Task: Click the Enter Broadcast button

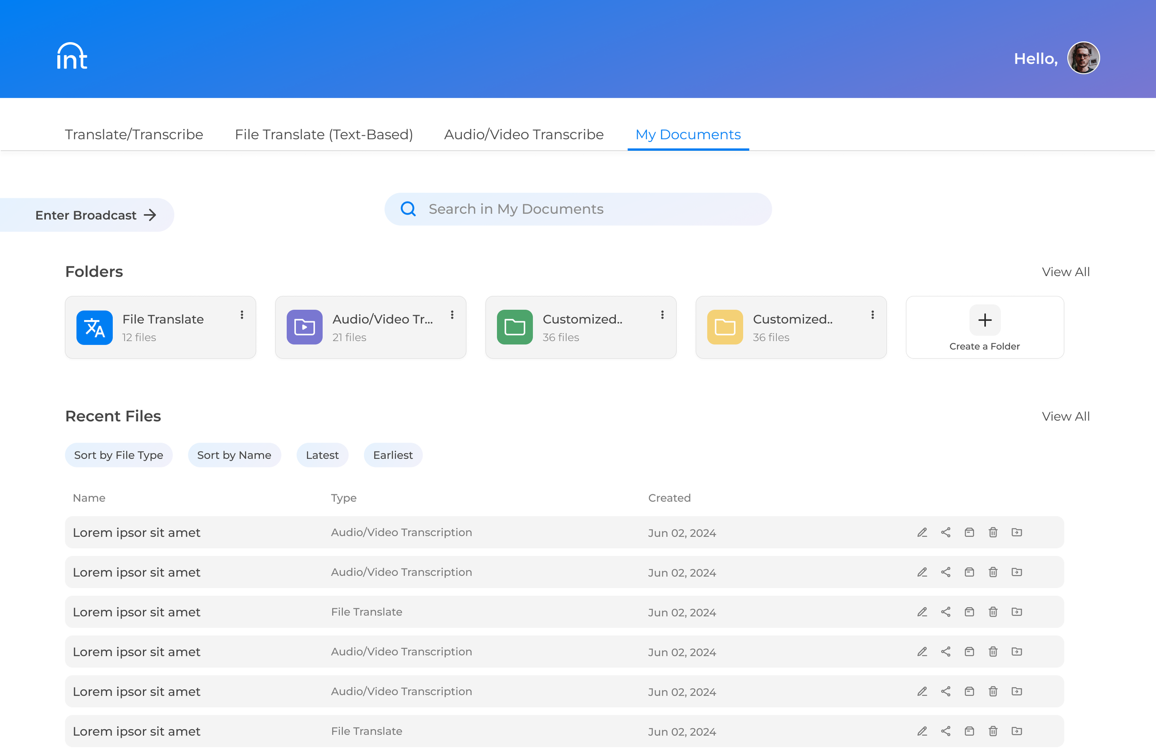Action: [95, 215]
